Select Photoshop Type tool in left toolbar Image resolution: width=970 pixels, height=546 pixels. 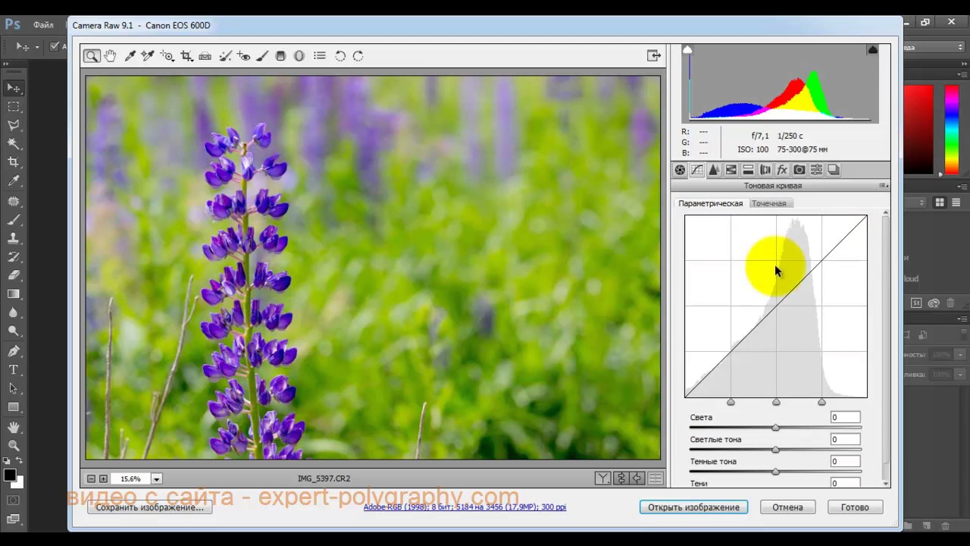(x=14, y=370)
